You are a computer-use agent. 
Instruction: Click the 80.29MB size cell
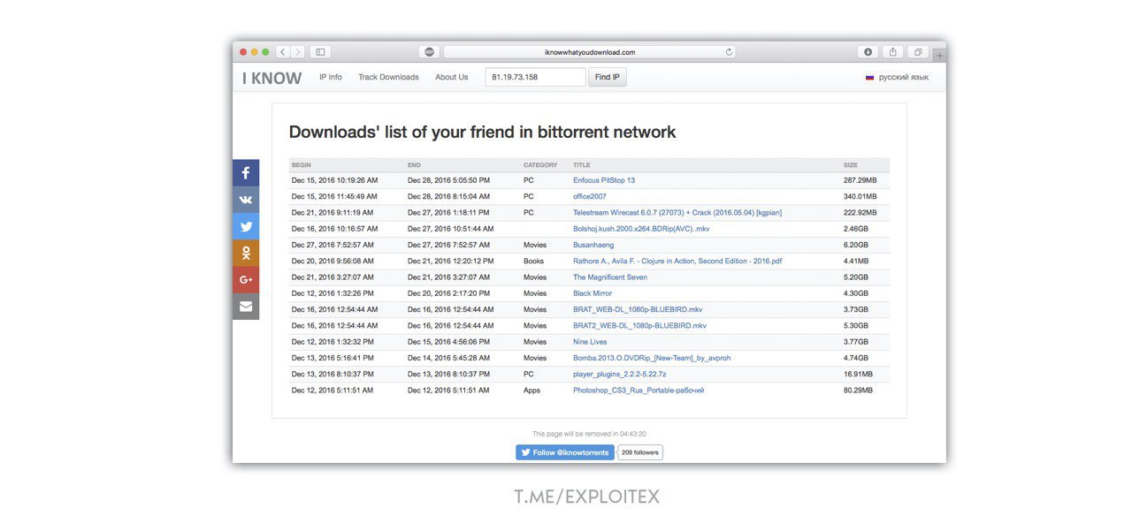[x=858, y=390]
